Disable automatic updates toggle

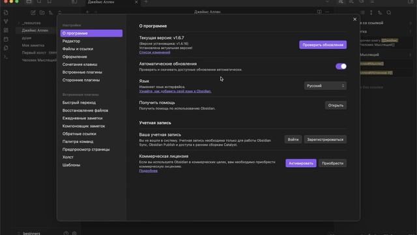point(341,67)
